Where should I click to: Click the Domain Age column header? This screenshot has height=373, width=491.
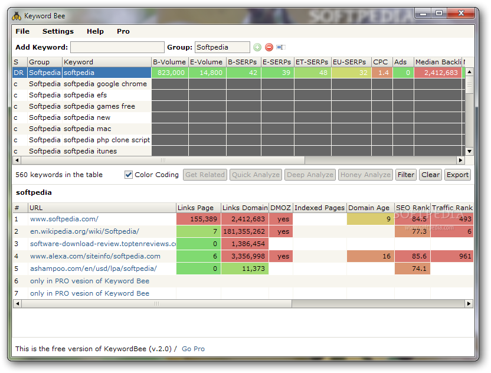pos(371,208)
